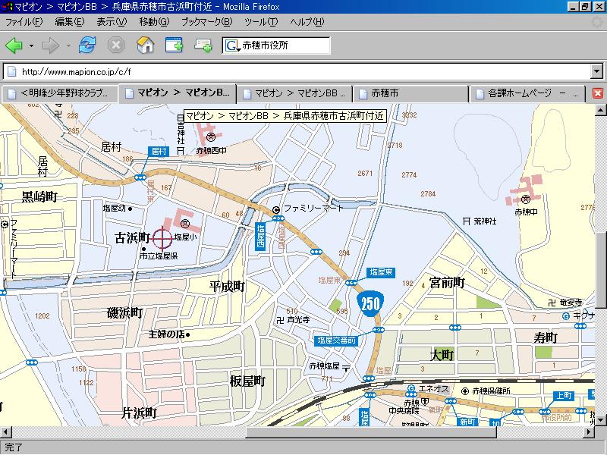Click the school symbol above 塩屋小
Image resolution: width=607 pixels, height=455 pixels.
[185, 223]
